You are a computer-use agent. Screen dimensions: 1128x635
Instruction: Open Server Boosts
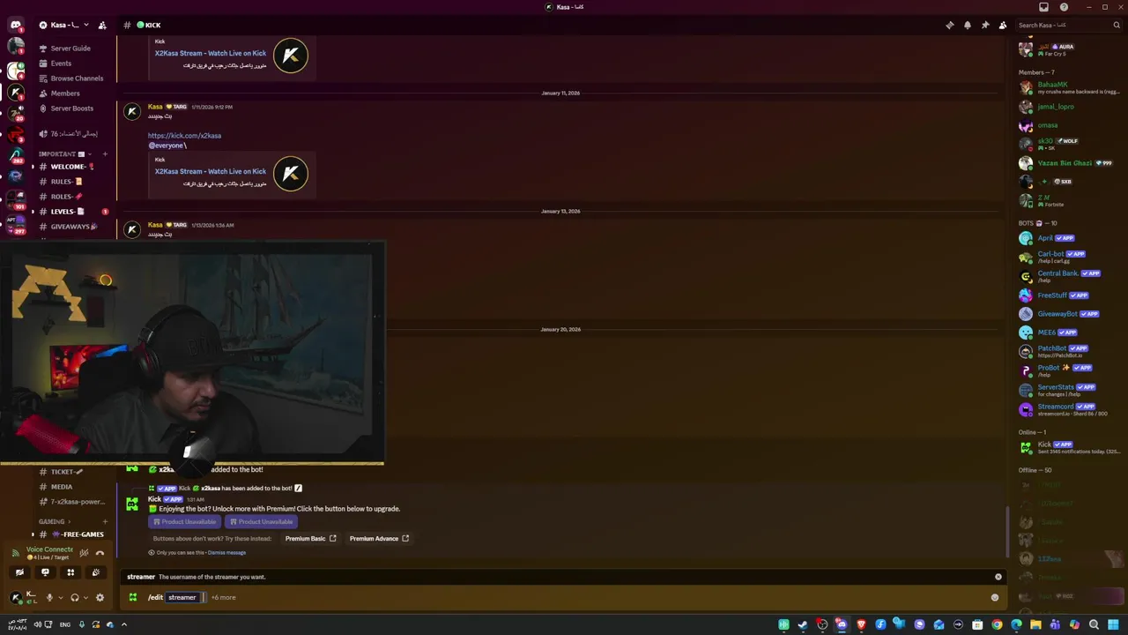point(71,108)
